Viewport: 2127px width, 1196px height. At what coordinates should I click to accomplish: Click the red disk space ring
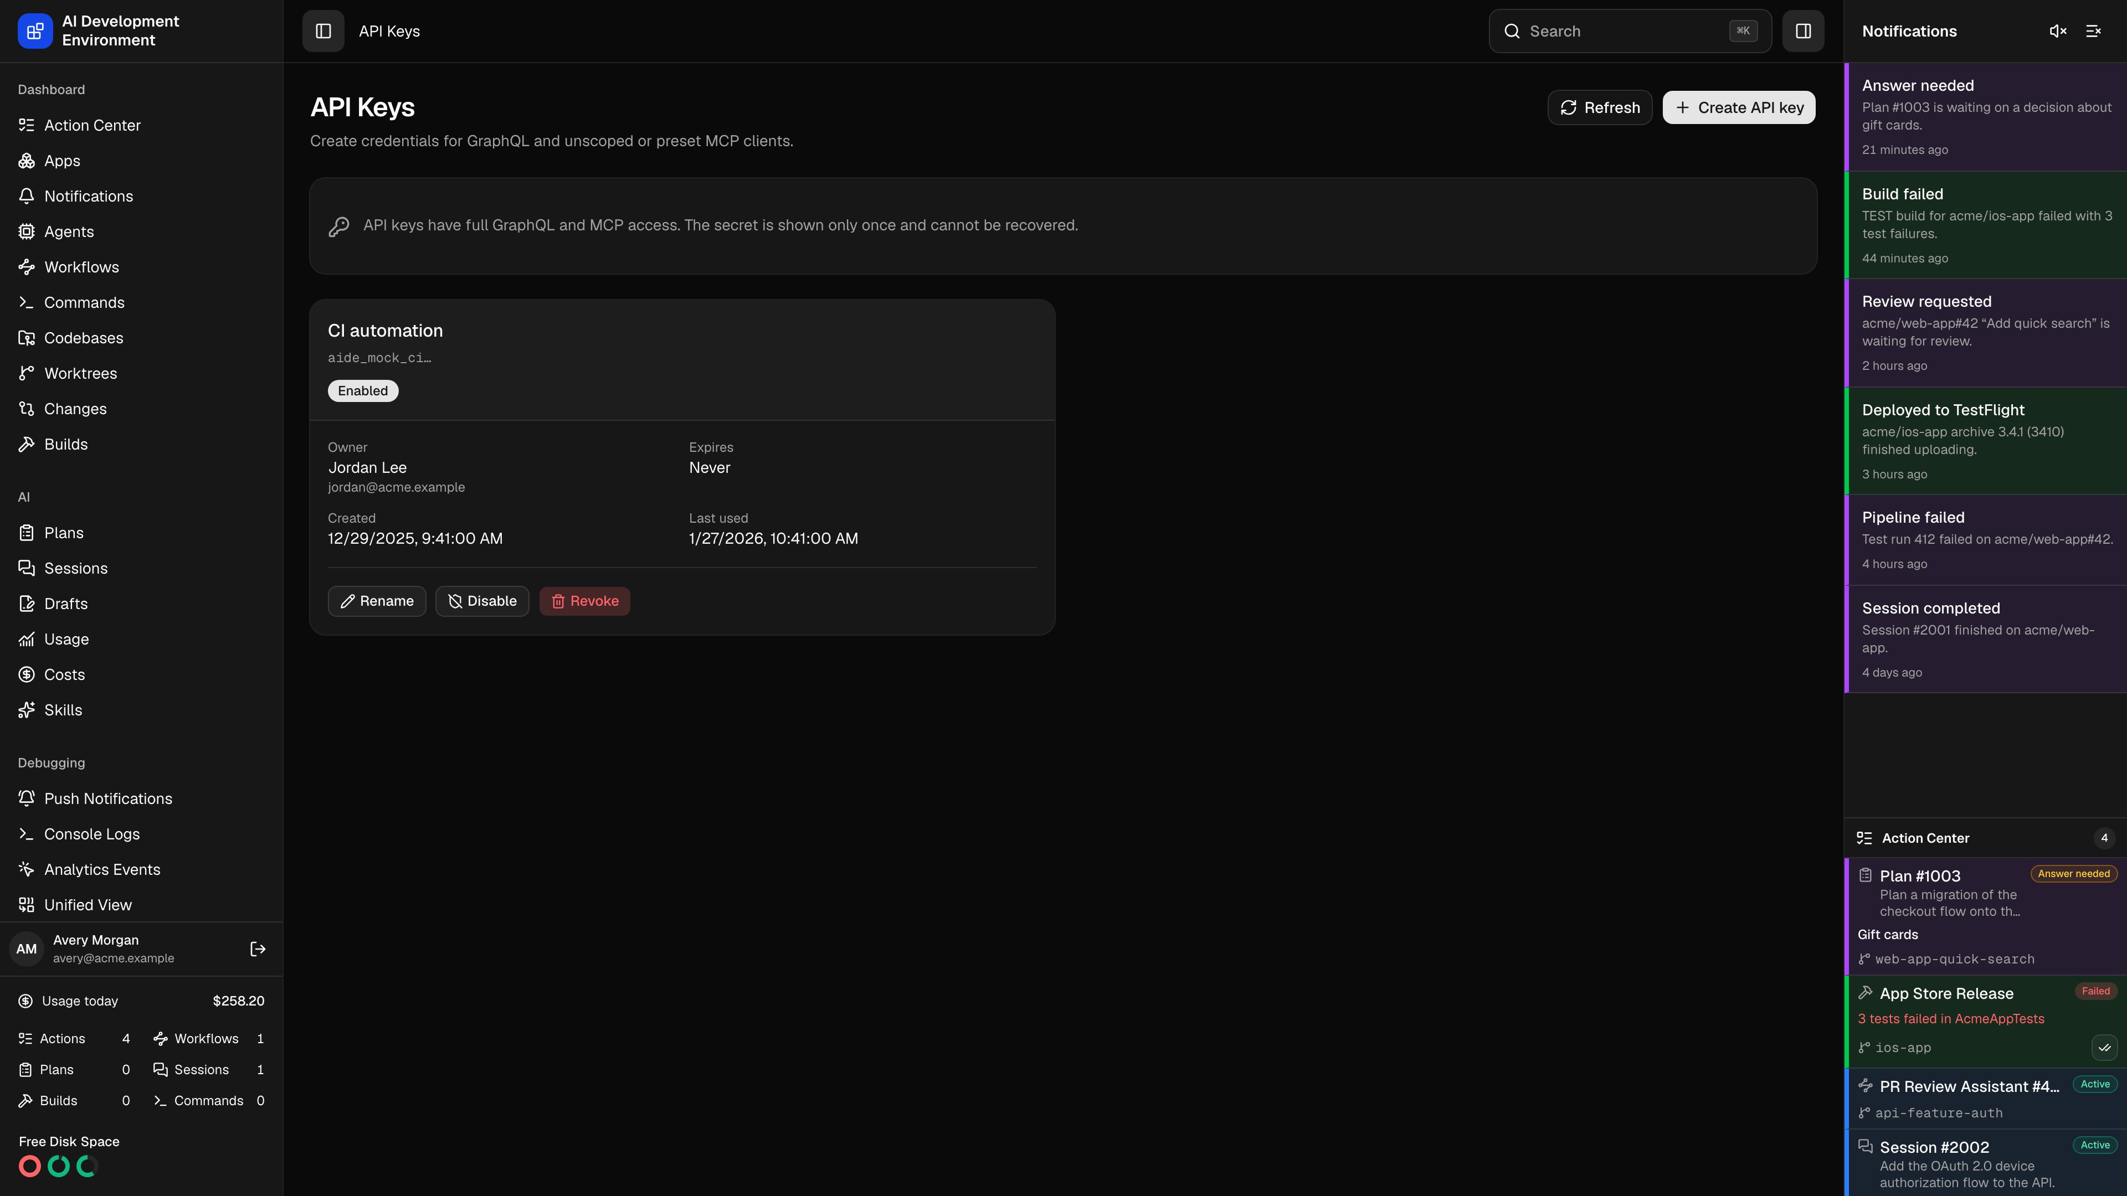pyautogui.click(x=30, y=1167)
